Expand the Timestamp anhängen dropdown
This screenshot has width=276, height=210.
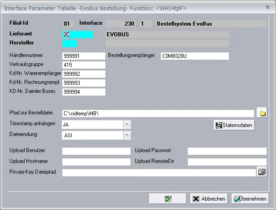coord(127,124)
